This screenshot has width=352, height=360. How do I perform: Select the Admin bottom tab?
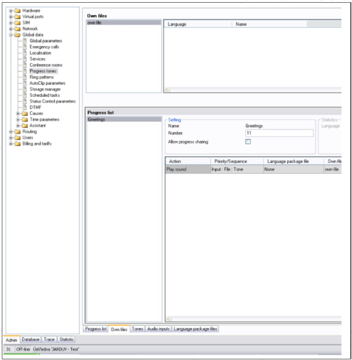[11, 340]
